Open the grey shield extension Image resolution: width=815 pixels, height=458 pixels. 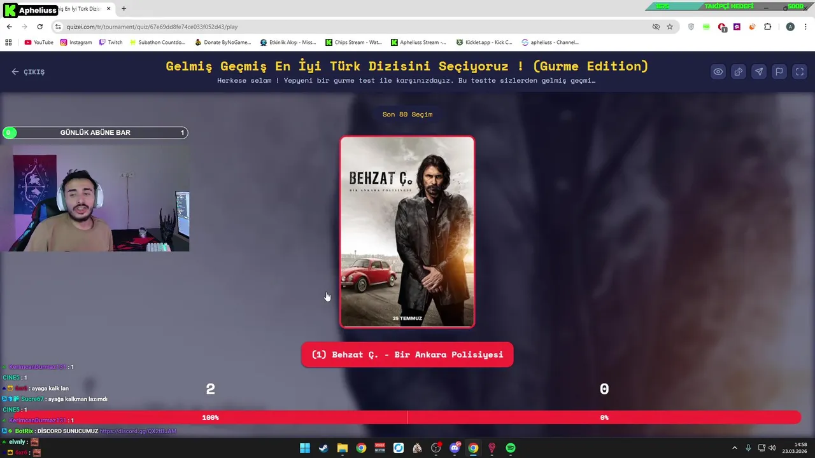coord(691,27)
